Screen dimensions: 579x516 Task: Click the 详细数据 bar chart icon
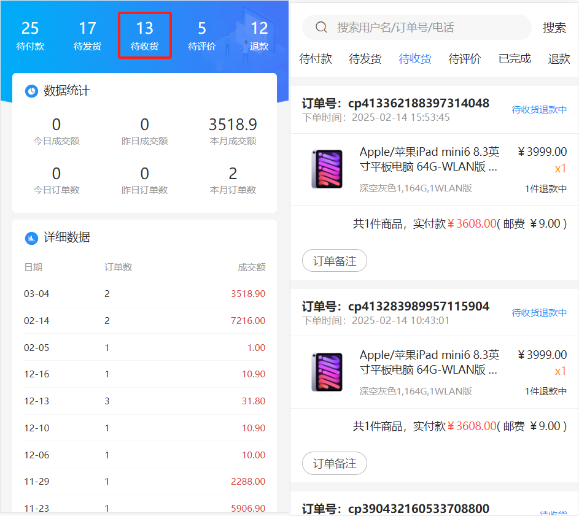(x=31, y=238)
